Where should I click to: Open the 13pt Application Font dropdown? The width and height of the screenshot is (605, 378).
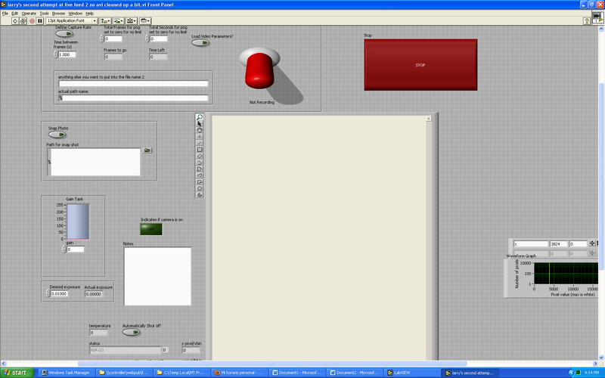pyautogui.click(x=72, y=20)
